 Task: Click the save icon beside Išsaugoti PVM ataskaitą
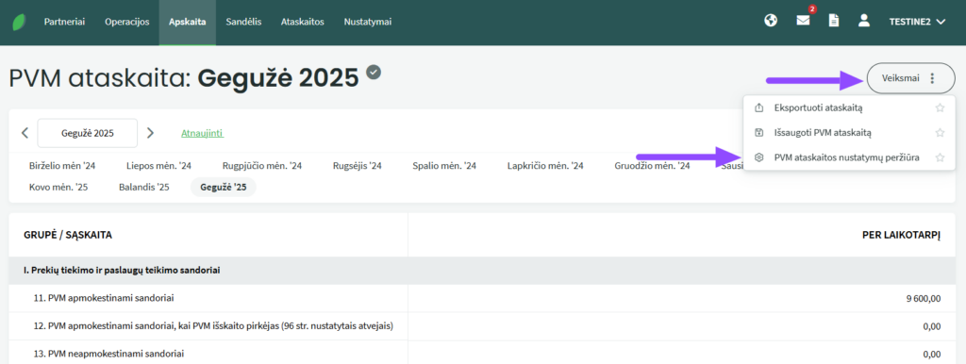(759, 132)
